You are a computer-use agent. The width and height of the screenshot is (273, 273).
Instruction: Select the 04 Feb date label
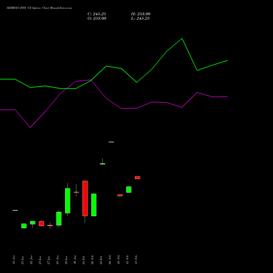[110, 260]
